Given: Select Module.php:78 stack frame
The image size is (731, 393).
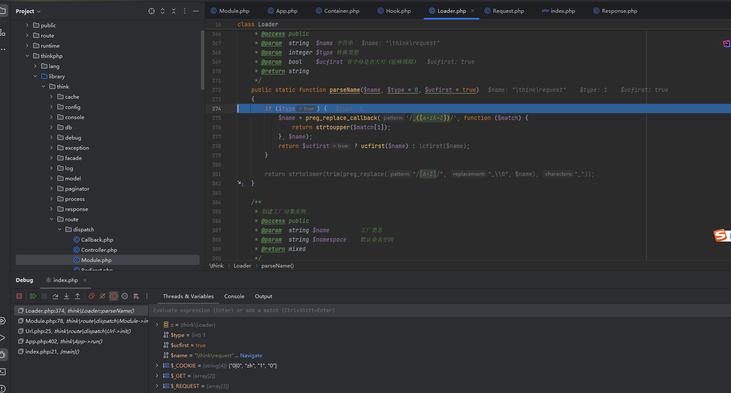Looking at the screenshot, I should pyautogui.click(x=81, y=321).
